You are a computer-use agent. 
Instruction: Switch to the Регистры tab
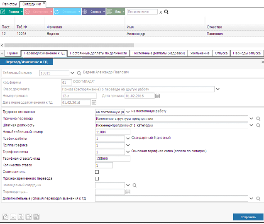(x=10, y=4)
